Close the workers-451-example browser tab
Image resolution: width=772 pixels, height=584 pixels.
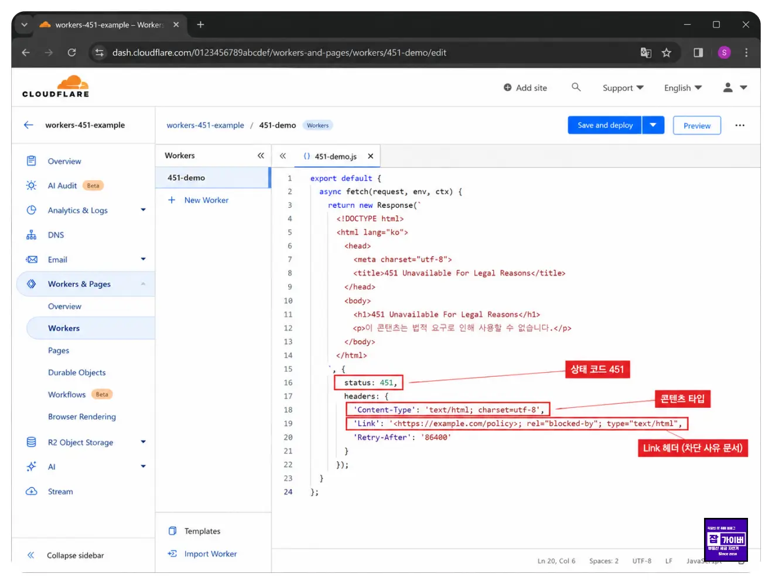click(x=176, y=25)
